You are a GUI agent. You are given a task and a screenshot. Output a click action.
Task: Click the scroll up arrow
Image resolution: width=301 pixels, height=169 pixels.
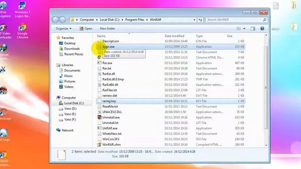[266, 35]
